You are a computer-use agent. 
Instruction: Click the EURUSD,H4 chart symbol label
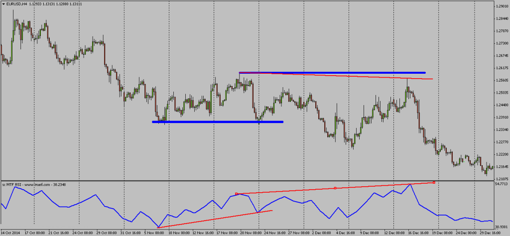pos(15,3)
